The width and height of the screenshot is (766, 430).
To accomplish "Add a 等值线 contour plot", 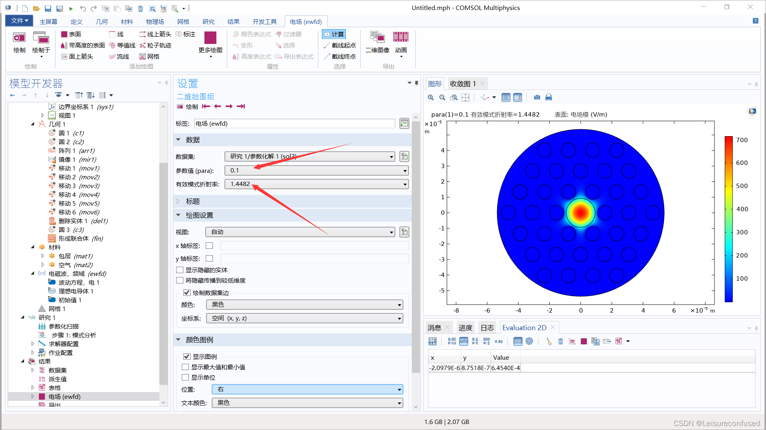I will pyautogui.click(x=122, y=46).
